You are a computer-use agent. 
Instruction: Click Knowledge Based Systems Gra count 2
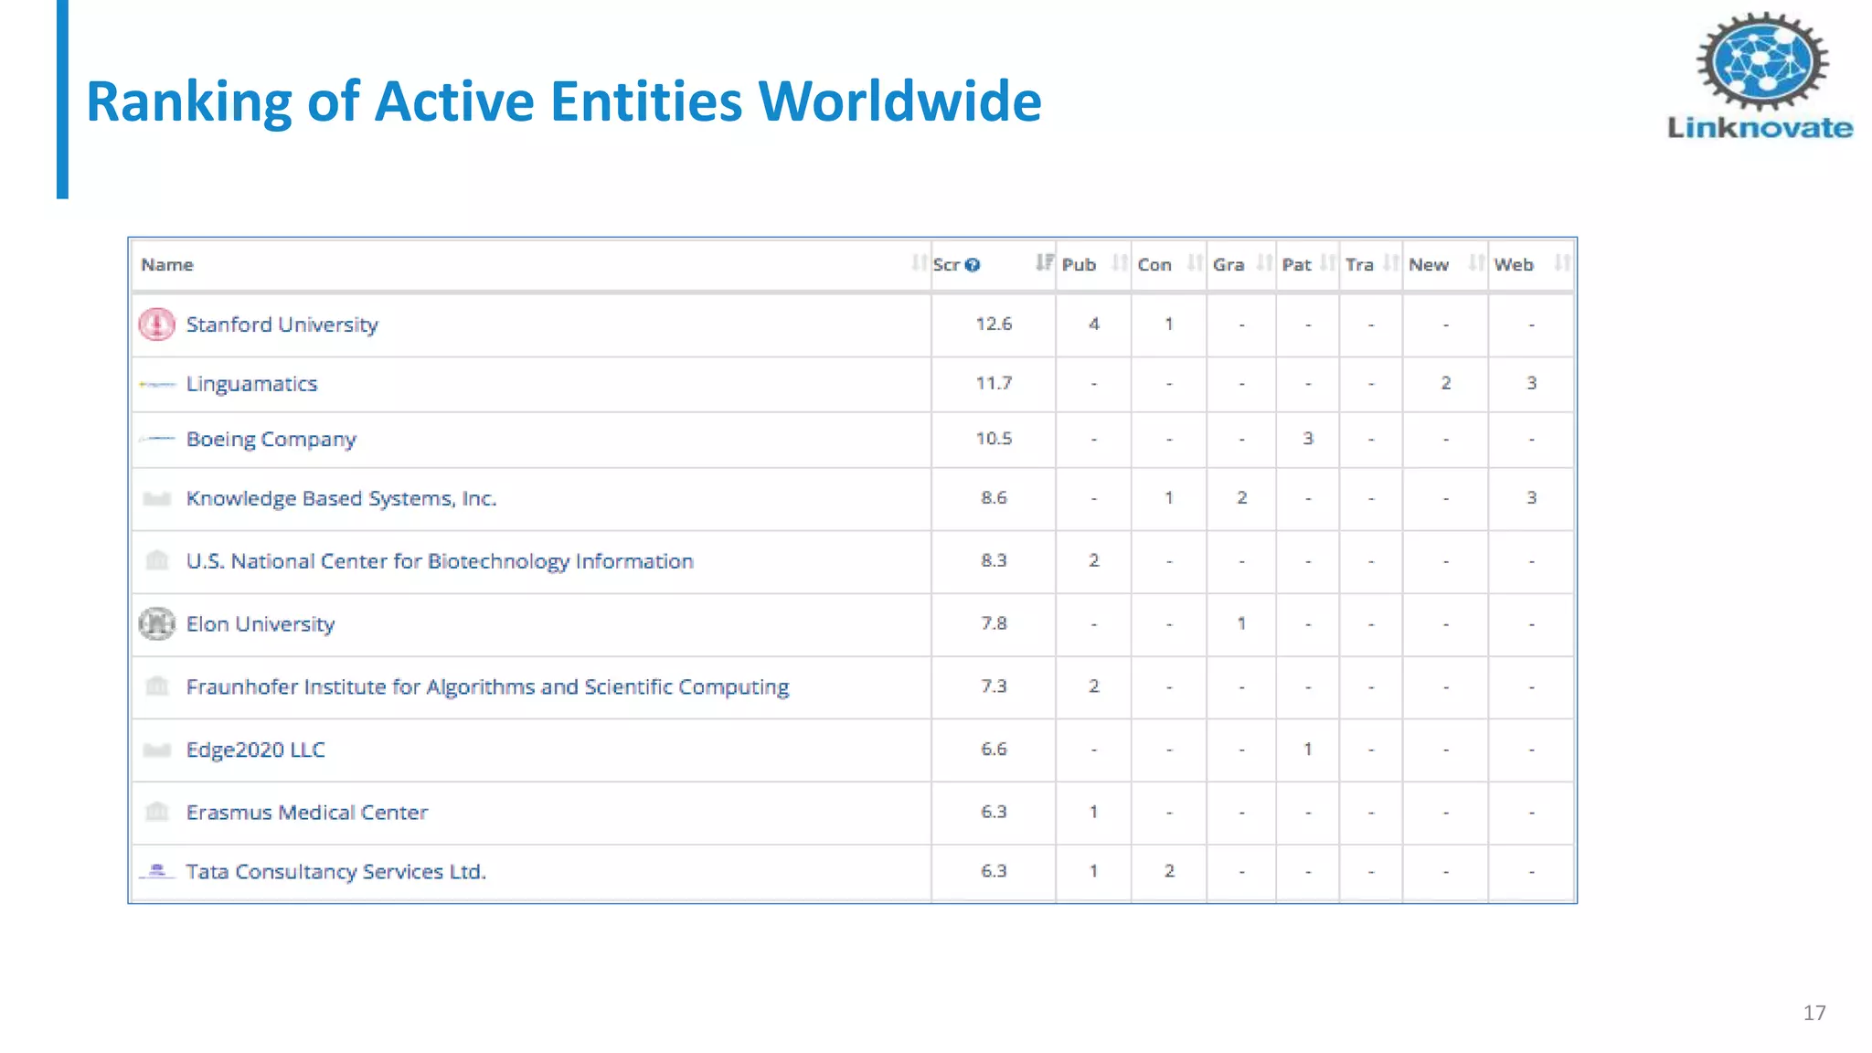pos(1241,497)
